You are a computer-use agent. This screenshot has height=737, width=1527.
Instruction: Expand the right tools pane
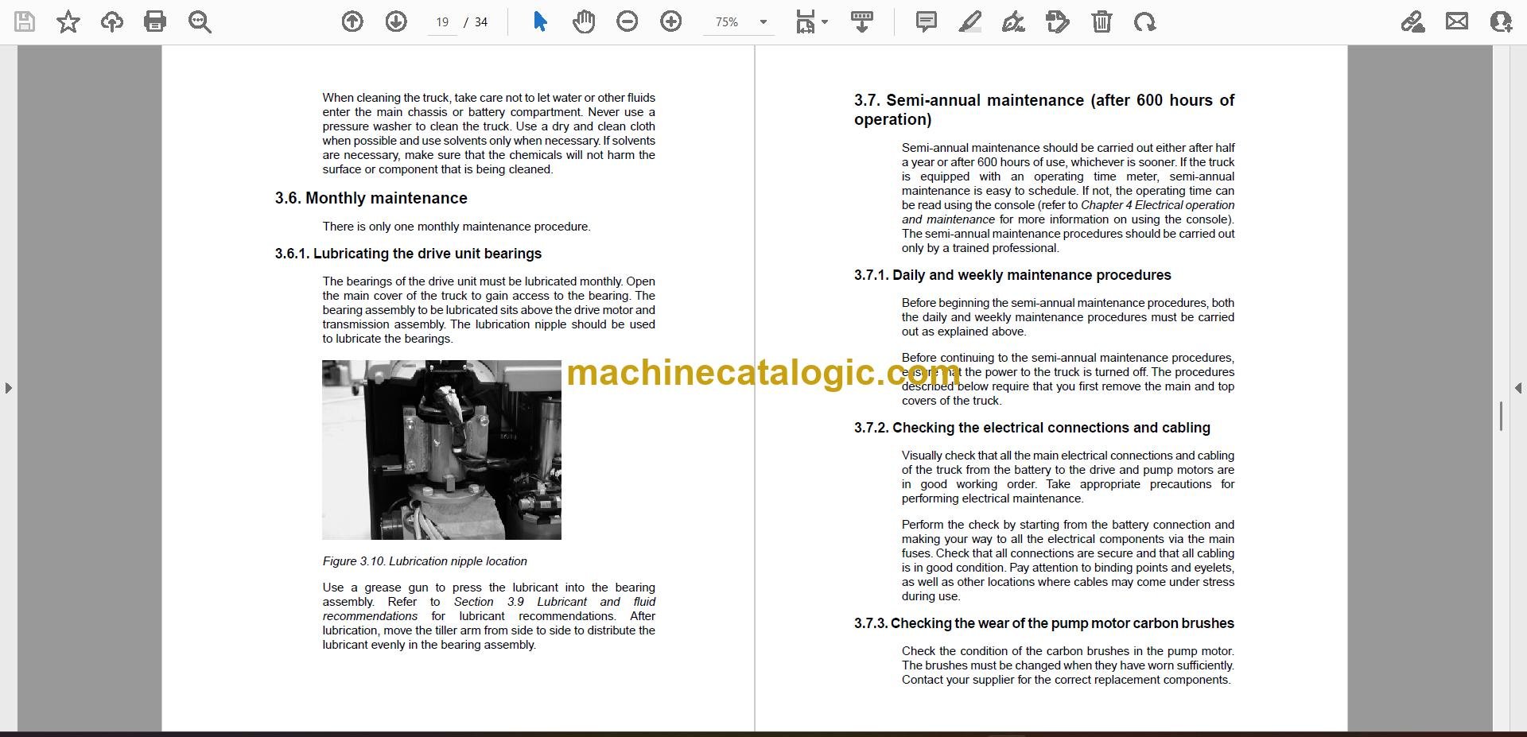tap(1518, 388)
